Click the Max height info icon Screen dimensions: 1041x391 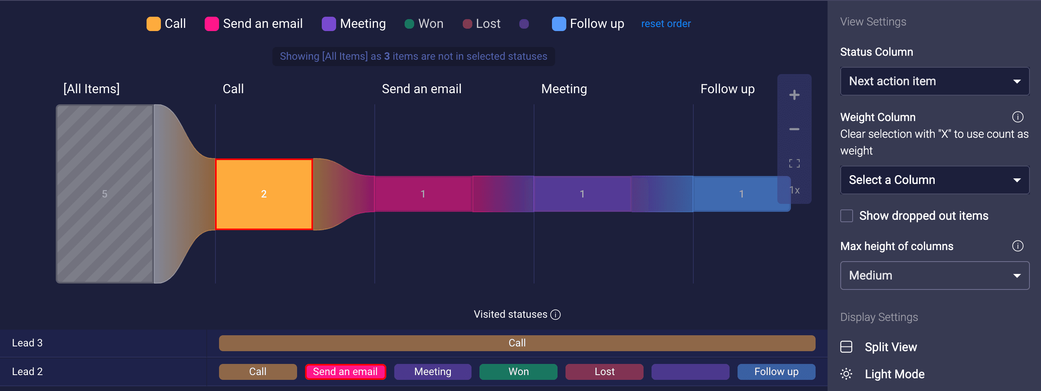[x=1017, y=246]
